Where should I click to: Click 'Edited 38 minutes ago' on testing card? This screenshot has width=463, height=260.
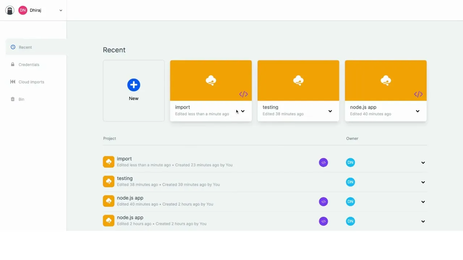(x=283, y=114)
